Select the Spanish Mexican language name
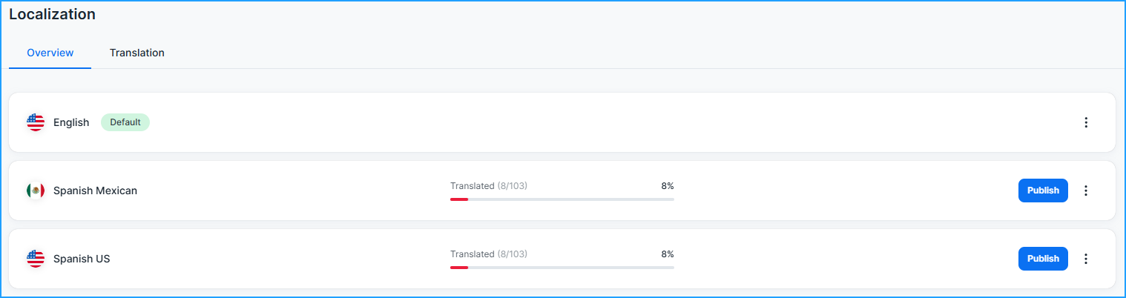This screenshot has height=298, width=1126. [95, 191]
